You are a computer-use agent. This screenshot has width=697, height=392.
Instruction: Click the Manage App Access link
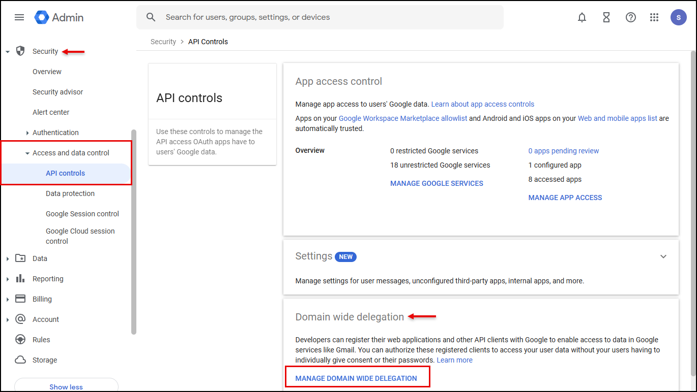click(x=565, y=198)
